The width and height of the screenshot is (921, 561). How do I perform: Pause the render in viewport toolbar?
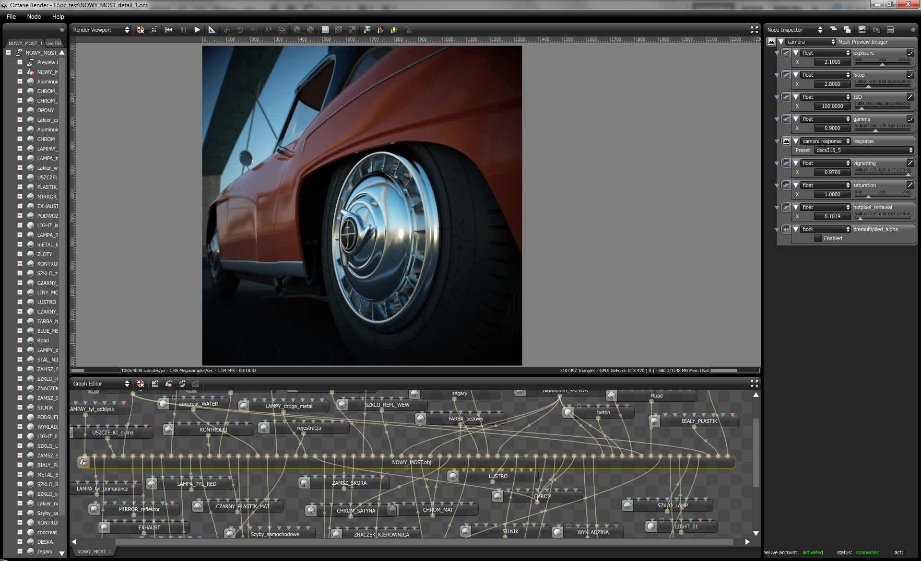click(183, 30)
